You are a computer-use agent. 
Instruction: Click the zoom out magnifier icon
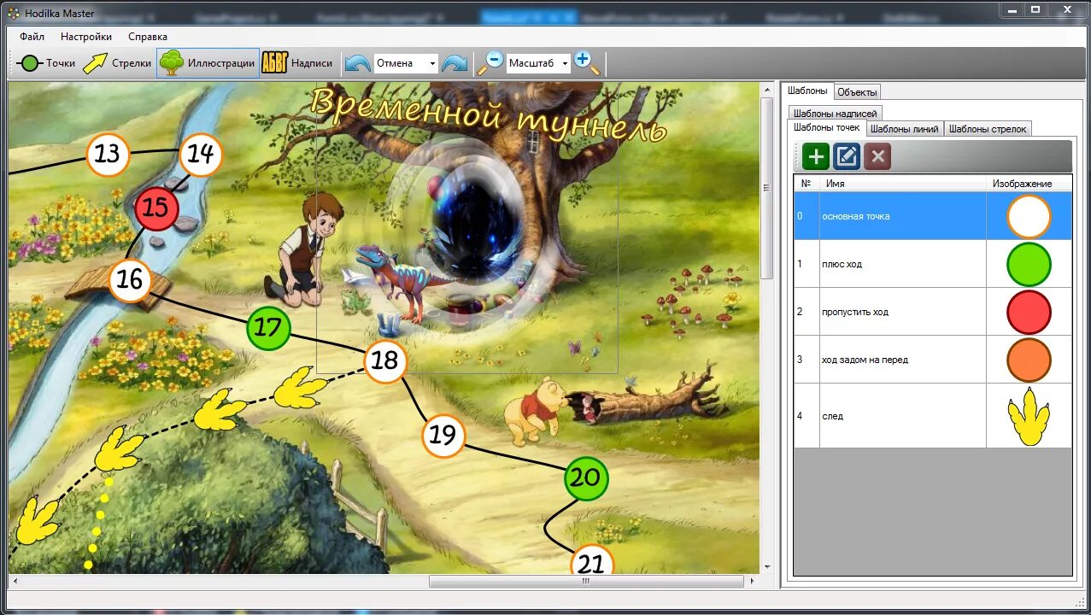(x=490, y=62)
